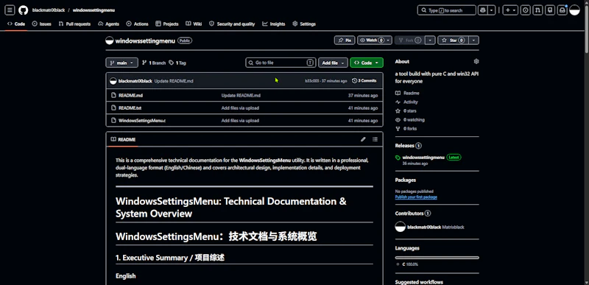View the 1 Tag link
This screenshot has height=285, width=589.
click(177, 63)
